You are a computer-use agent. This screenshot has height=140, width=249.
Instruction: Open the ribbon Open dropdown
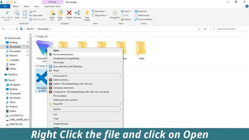[126, 11]
